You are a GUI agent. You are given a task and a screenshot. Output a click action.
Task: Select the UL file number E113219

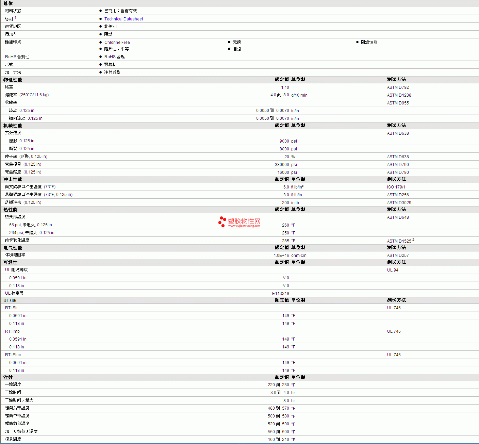pos(281,294)
